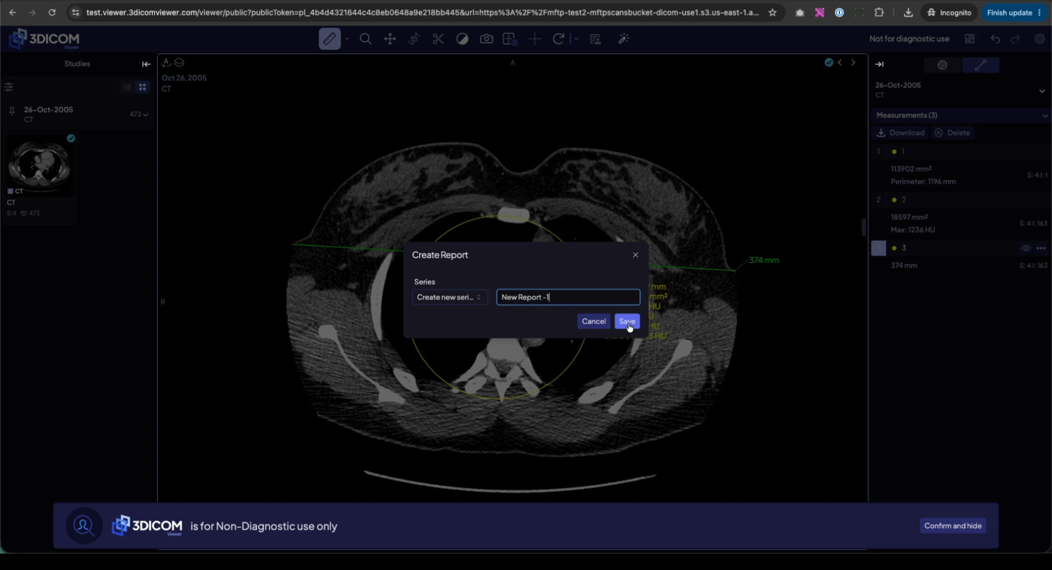
Task: Click measurement 1 color dot
Action: (x=894, y=152)
